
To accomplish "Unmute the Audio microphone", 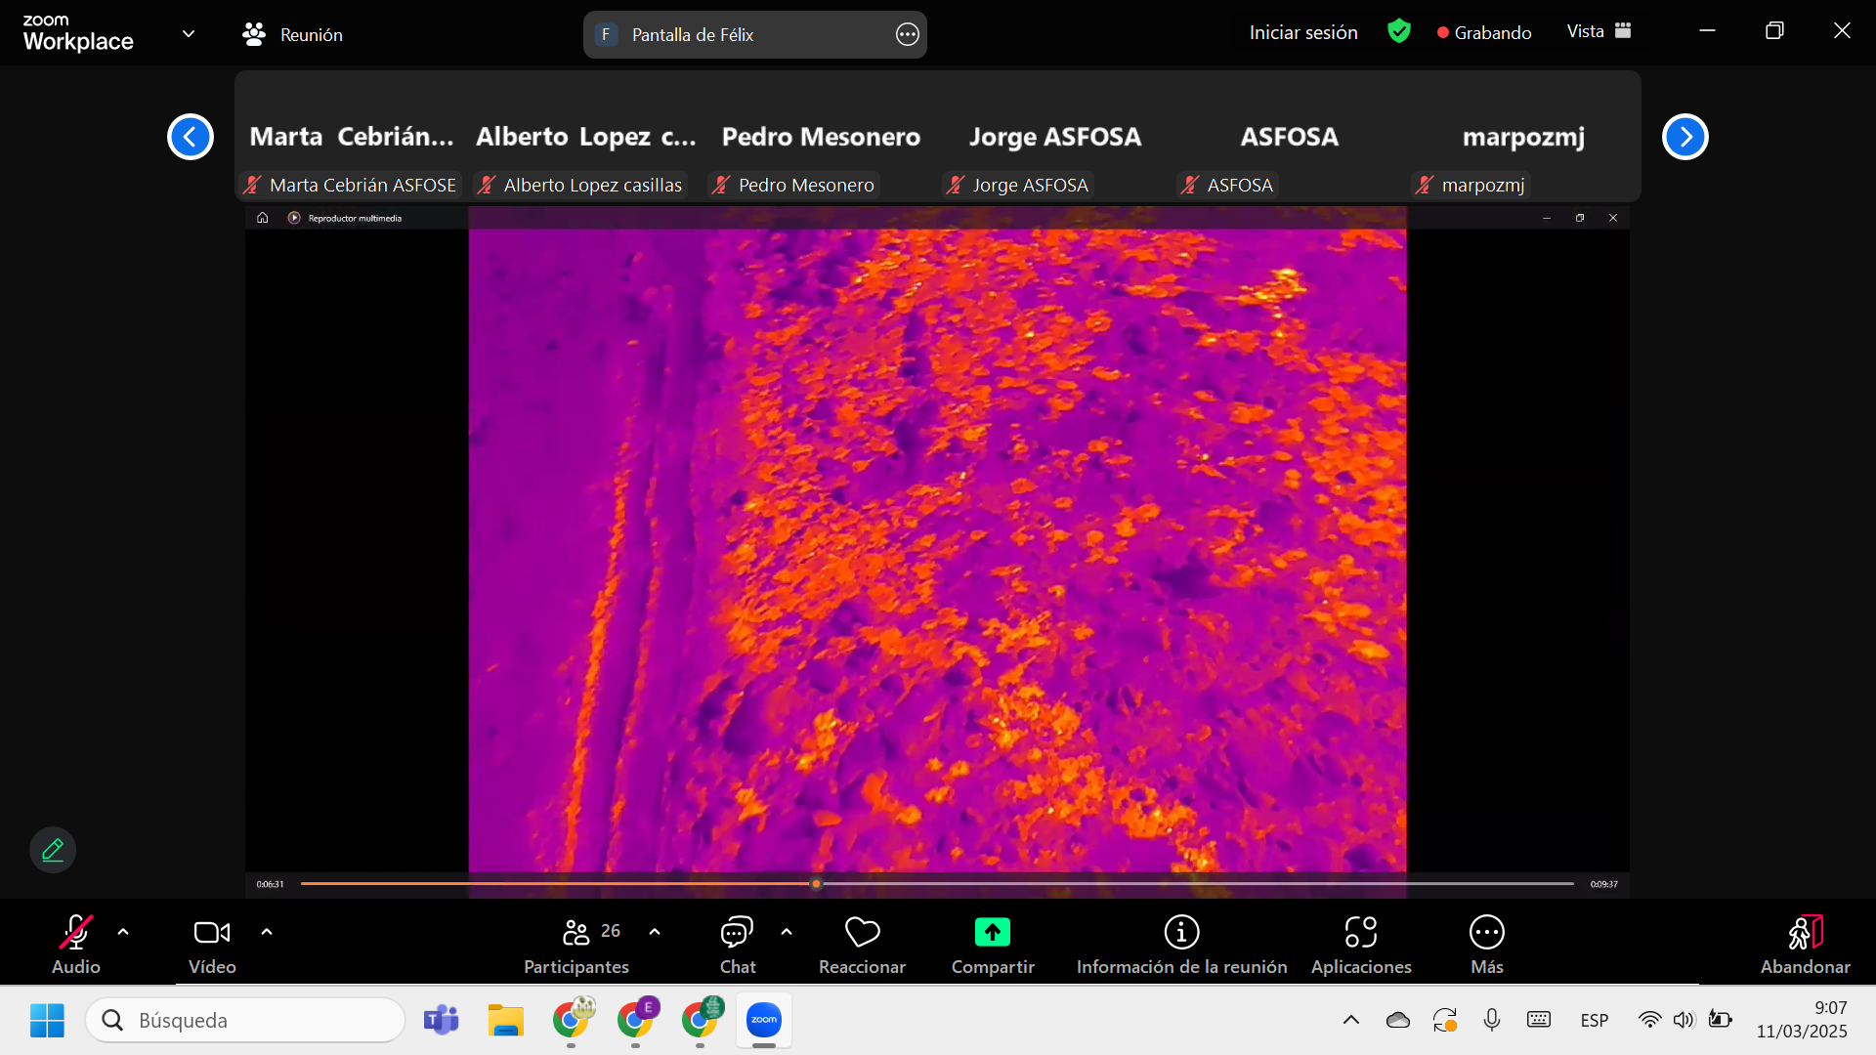I will point(76,933).
